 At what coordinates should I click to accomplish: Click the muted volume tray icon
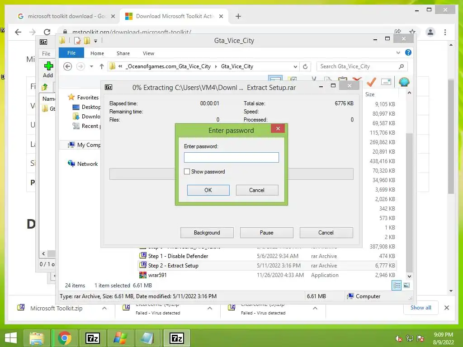click(399, 338)
